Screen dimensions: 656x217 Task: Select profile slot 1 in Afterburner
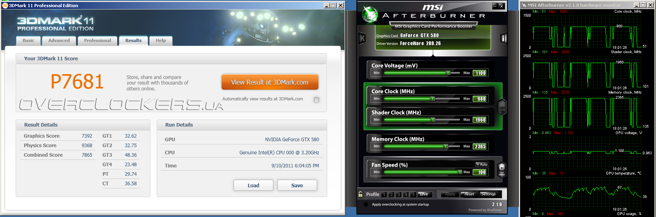coord(384,194)
